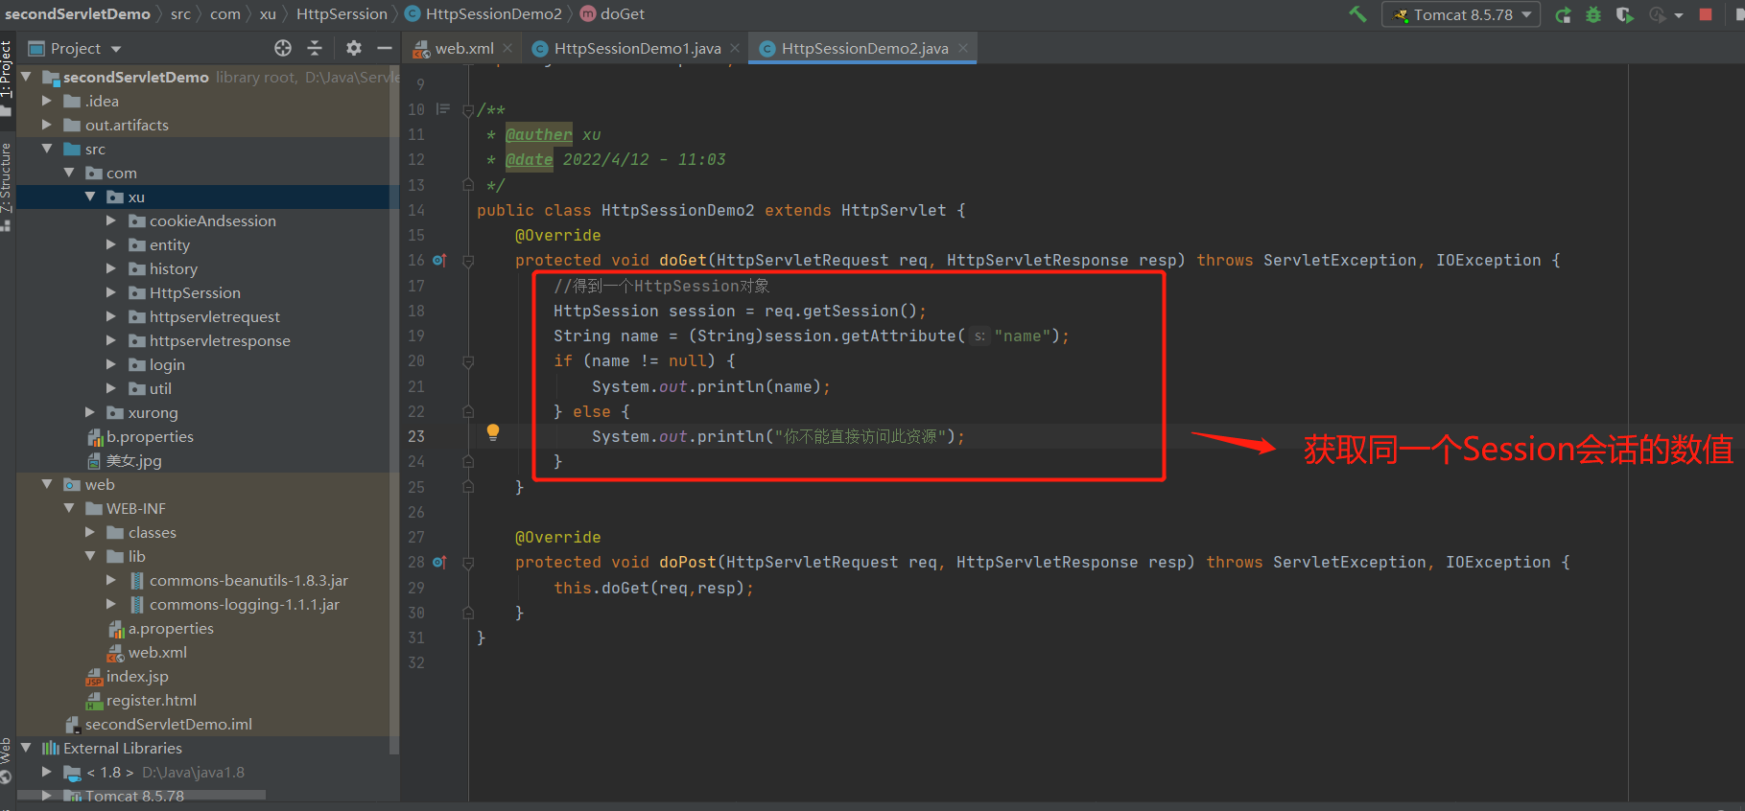Build the project with the hammer icon
This screenshot has height=811, width=1745.
coord(1357,14)
